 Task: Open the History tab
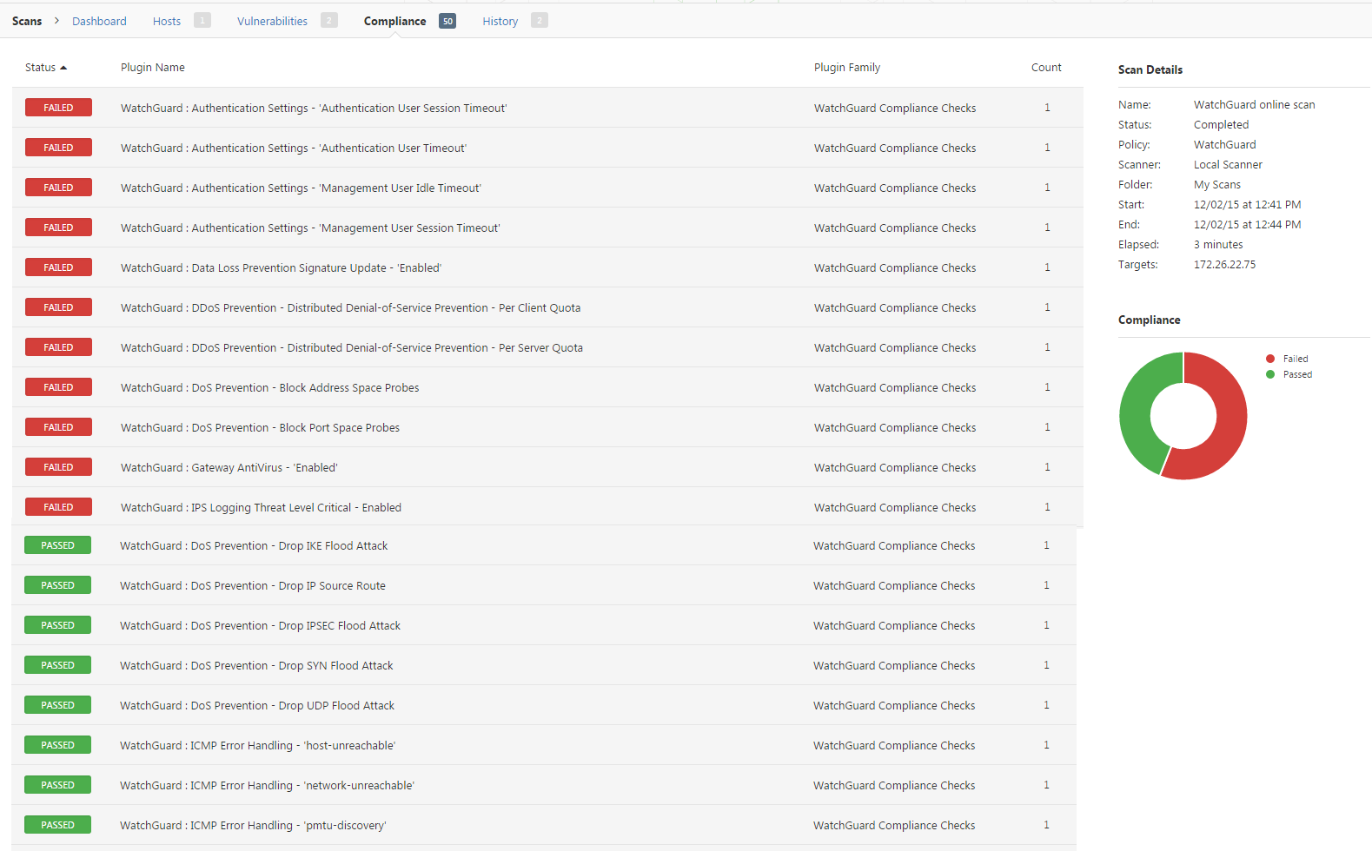(500, 21)
